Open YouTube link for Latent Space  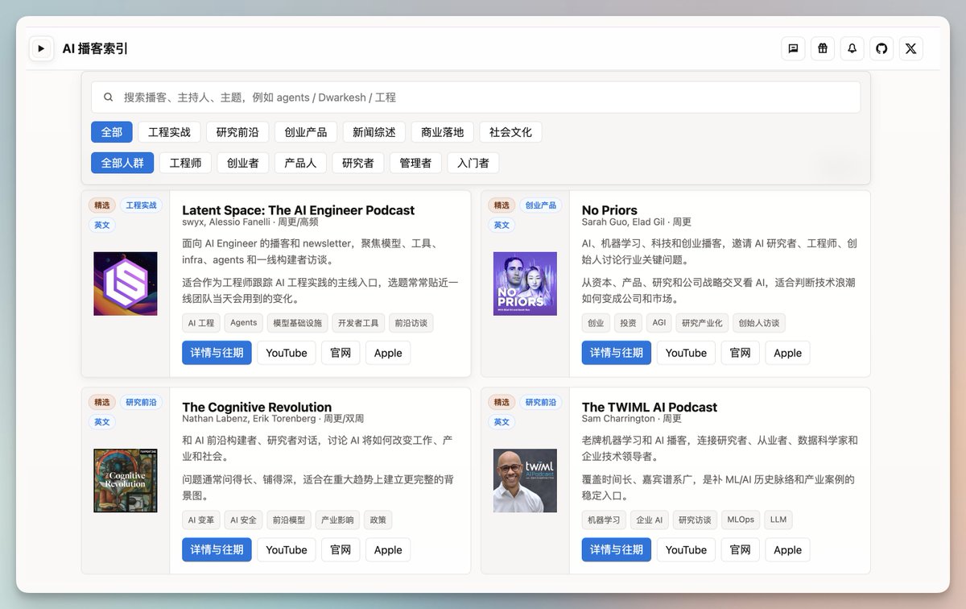click(287, 353)
